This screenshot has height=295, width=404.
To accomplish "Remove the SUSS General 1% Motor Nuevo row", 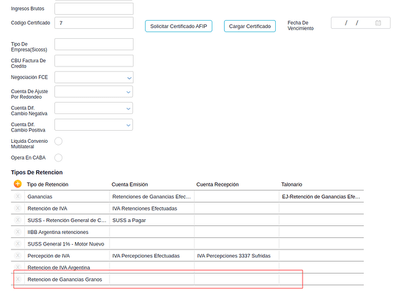I will point(18,243).
